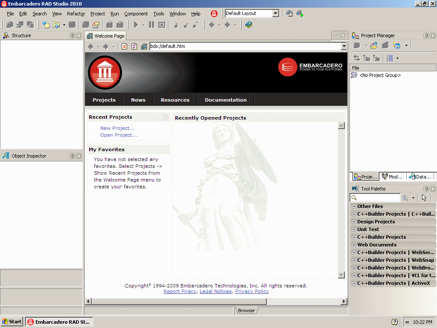Viewport: 437px width, 328px height.
Task: Open the Report Piracy link
Action: pos(180,291)
